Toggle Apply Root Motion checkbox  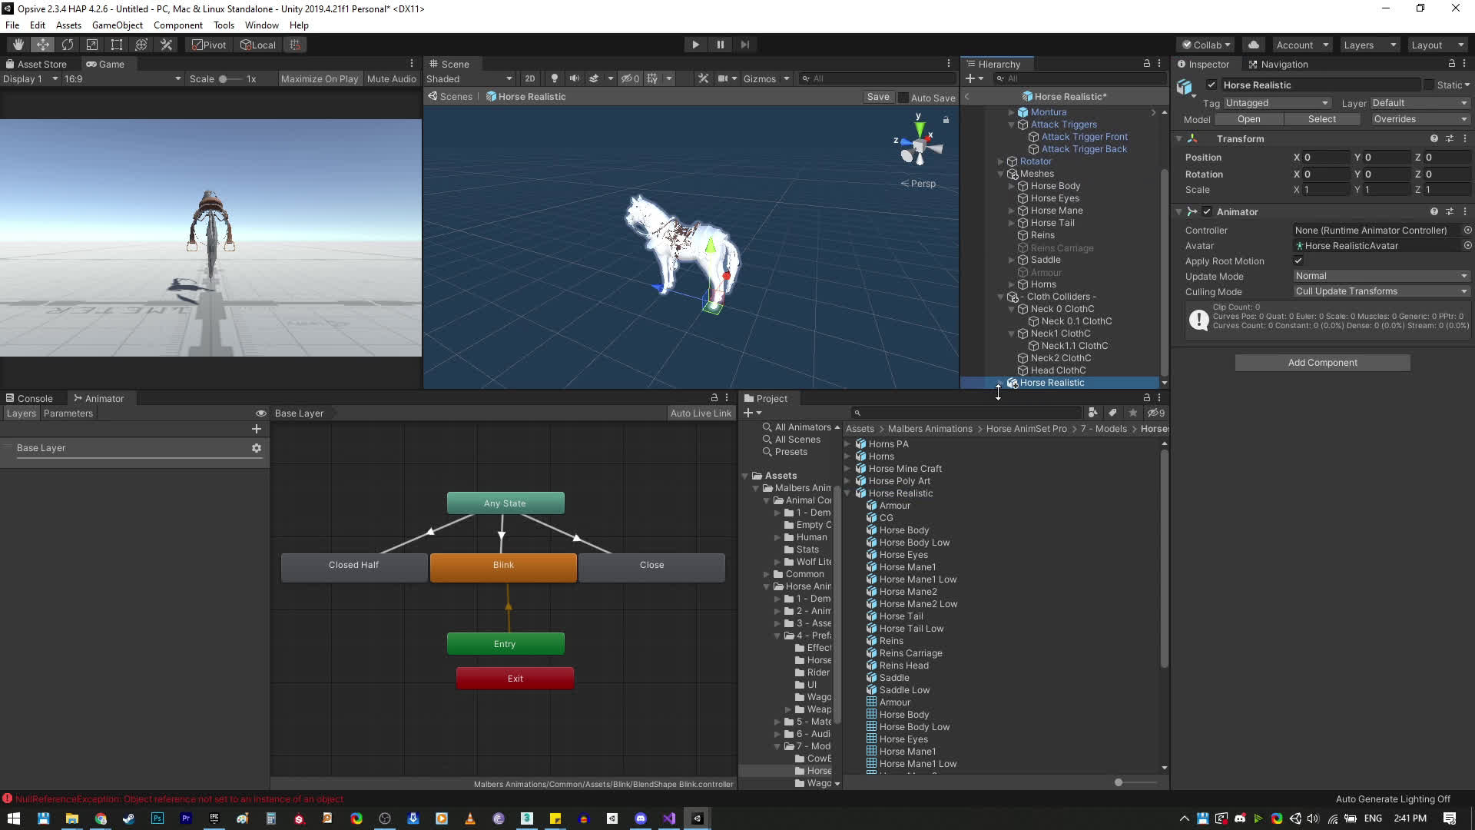(1298, 261)
